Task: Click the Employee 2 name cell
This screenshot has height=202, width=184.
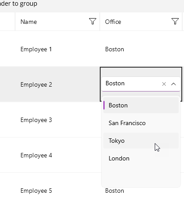Action: point(57,84)
